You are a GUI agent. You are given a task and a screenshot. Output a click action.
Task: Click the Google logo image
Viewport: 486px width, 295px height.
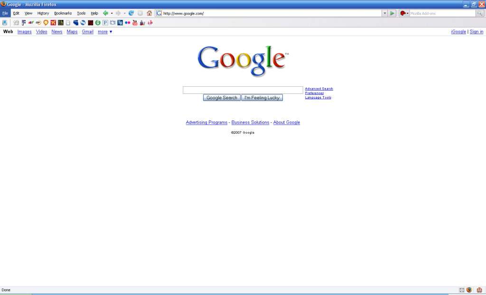(x=243, y=61)
